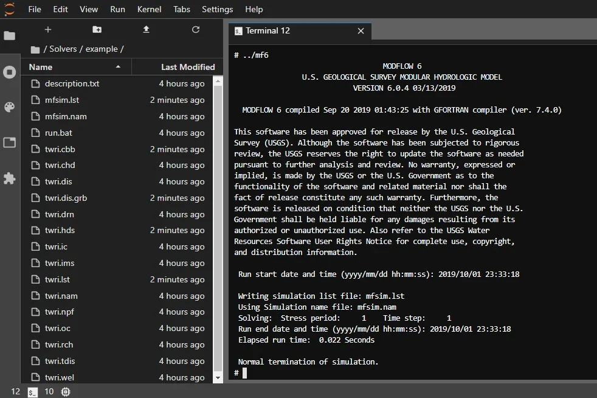Open the Kernel menu

pos(150,9)
